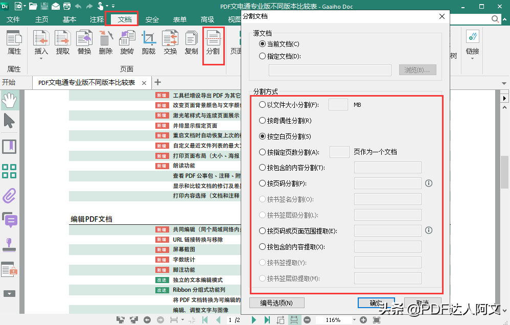Switch to the 注释 ribbon tab
The width and height of the screenshot is (510, 325).
(x=97, y=19)
